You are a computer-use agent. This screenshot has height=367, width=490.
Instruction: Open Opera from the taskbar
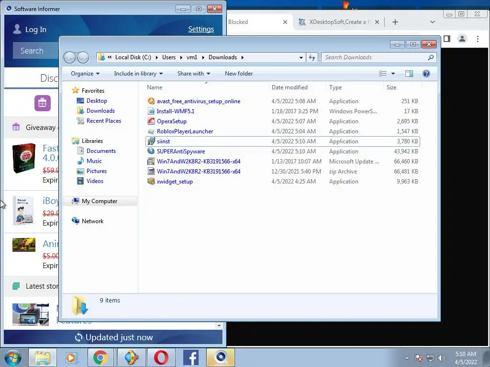161,357
